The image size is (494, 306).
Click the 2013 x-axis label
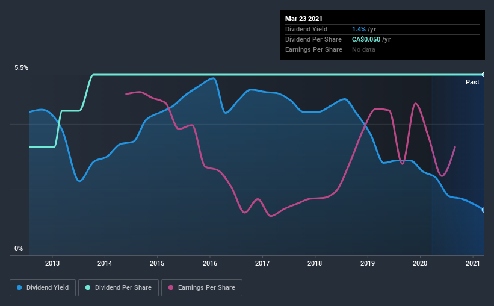[x=52, y=263]
